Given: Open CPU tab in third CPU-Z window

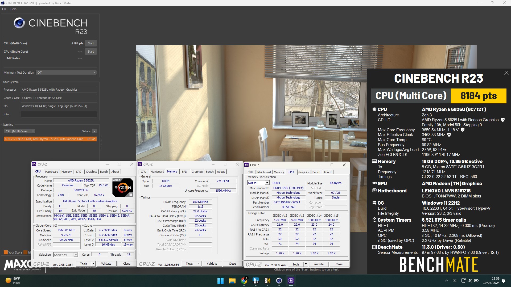Looking at the screenshot, I should click(x=250, y=172).
